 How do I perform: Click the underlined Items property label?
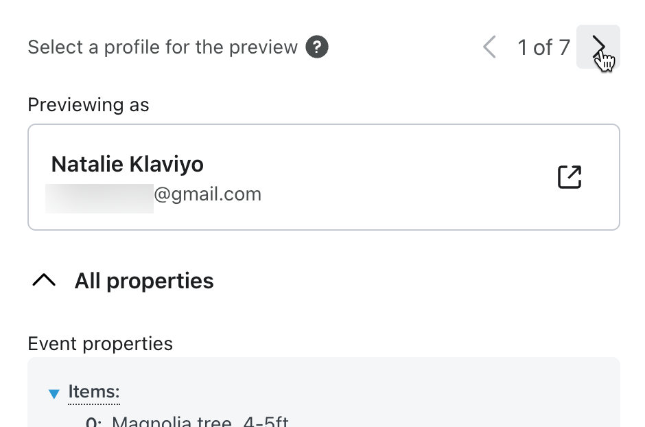pos(94,392)
